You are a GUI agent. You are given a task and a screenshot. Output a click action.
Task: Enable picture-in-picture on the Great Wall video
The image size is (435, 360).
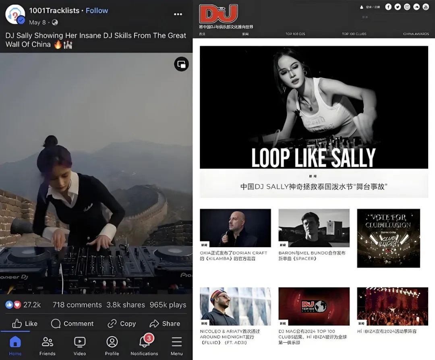(181, 64)
